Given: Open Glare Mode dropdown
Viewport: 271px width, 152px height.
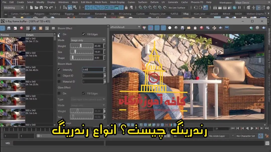Looking at the screenshot, I should click(x=88, y=105).
